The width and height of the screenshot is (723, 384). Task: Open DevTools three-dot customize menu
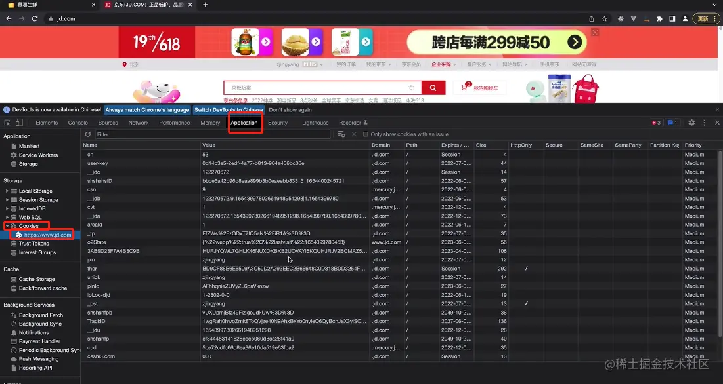(704, 123)
